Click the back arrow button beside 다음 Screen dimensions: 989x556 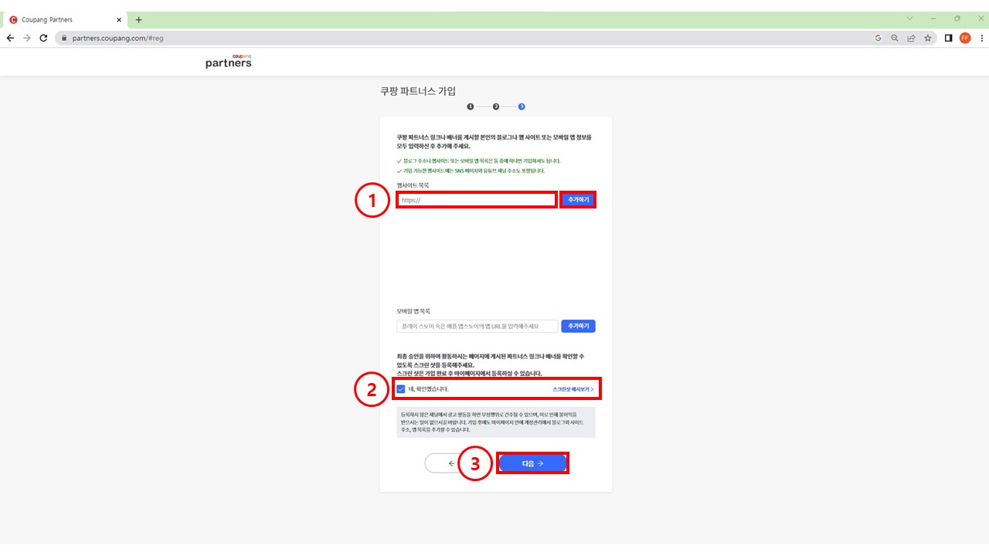tap(450, 463)
